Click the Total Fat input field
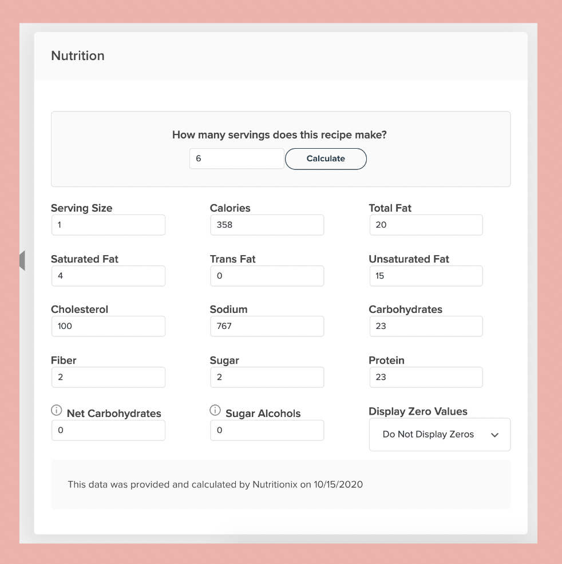Viewport: 562px width, 564px height. tap(425, 225)
